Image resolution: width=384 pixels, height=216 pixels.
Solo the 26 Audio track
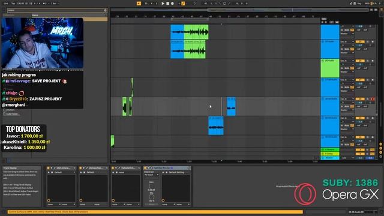point(368,61)
